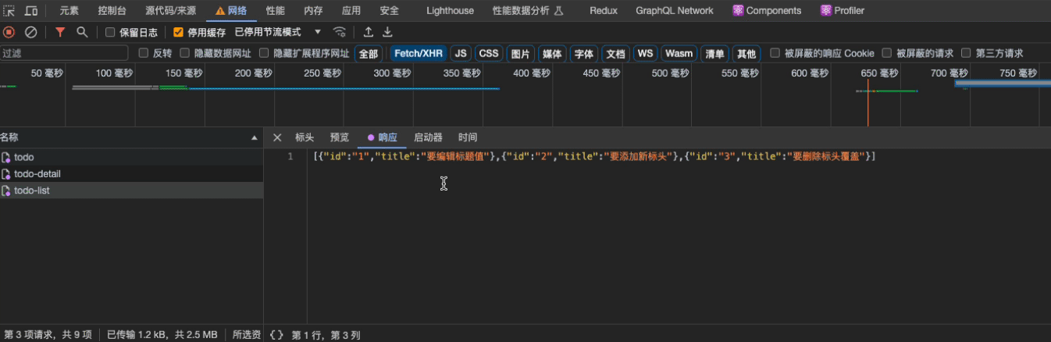This screenshot has width=1051, height=342.
Task: Click warning triangle on 网络 tab
Action: click(220, 11)
